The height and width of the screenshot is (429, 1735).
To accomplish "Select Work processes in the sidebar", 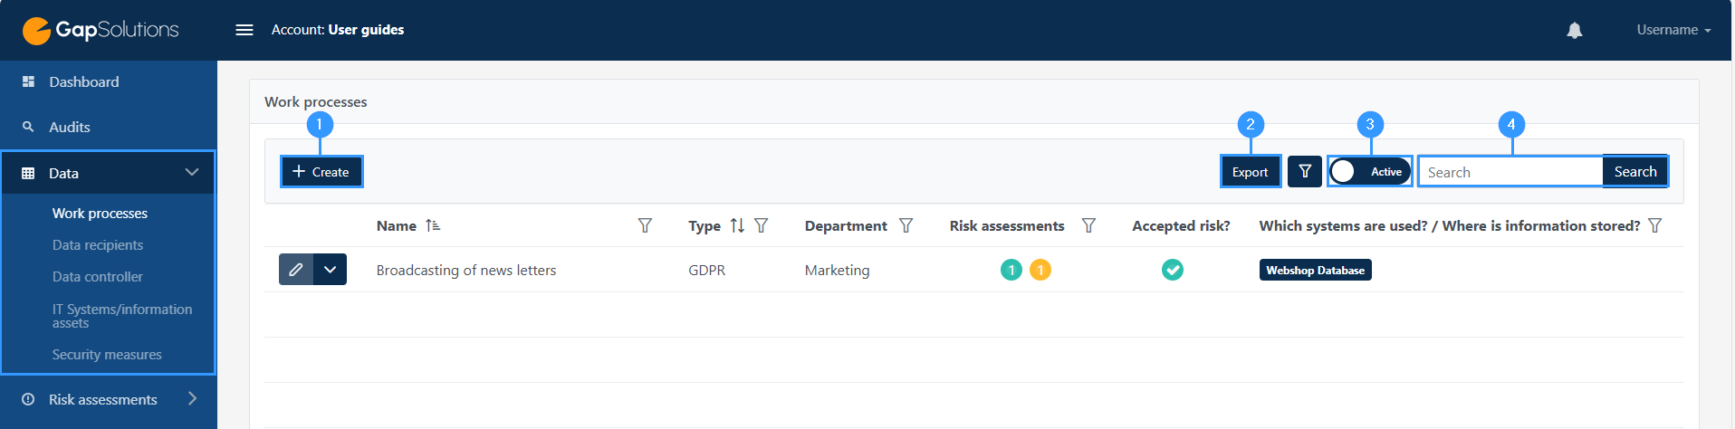I will [100, 214].
